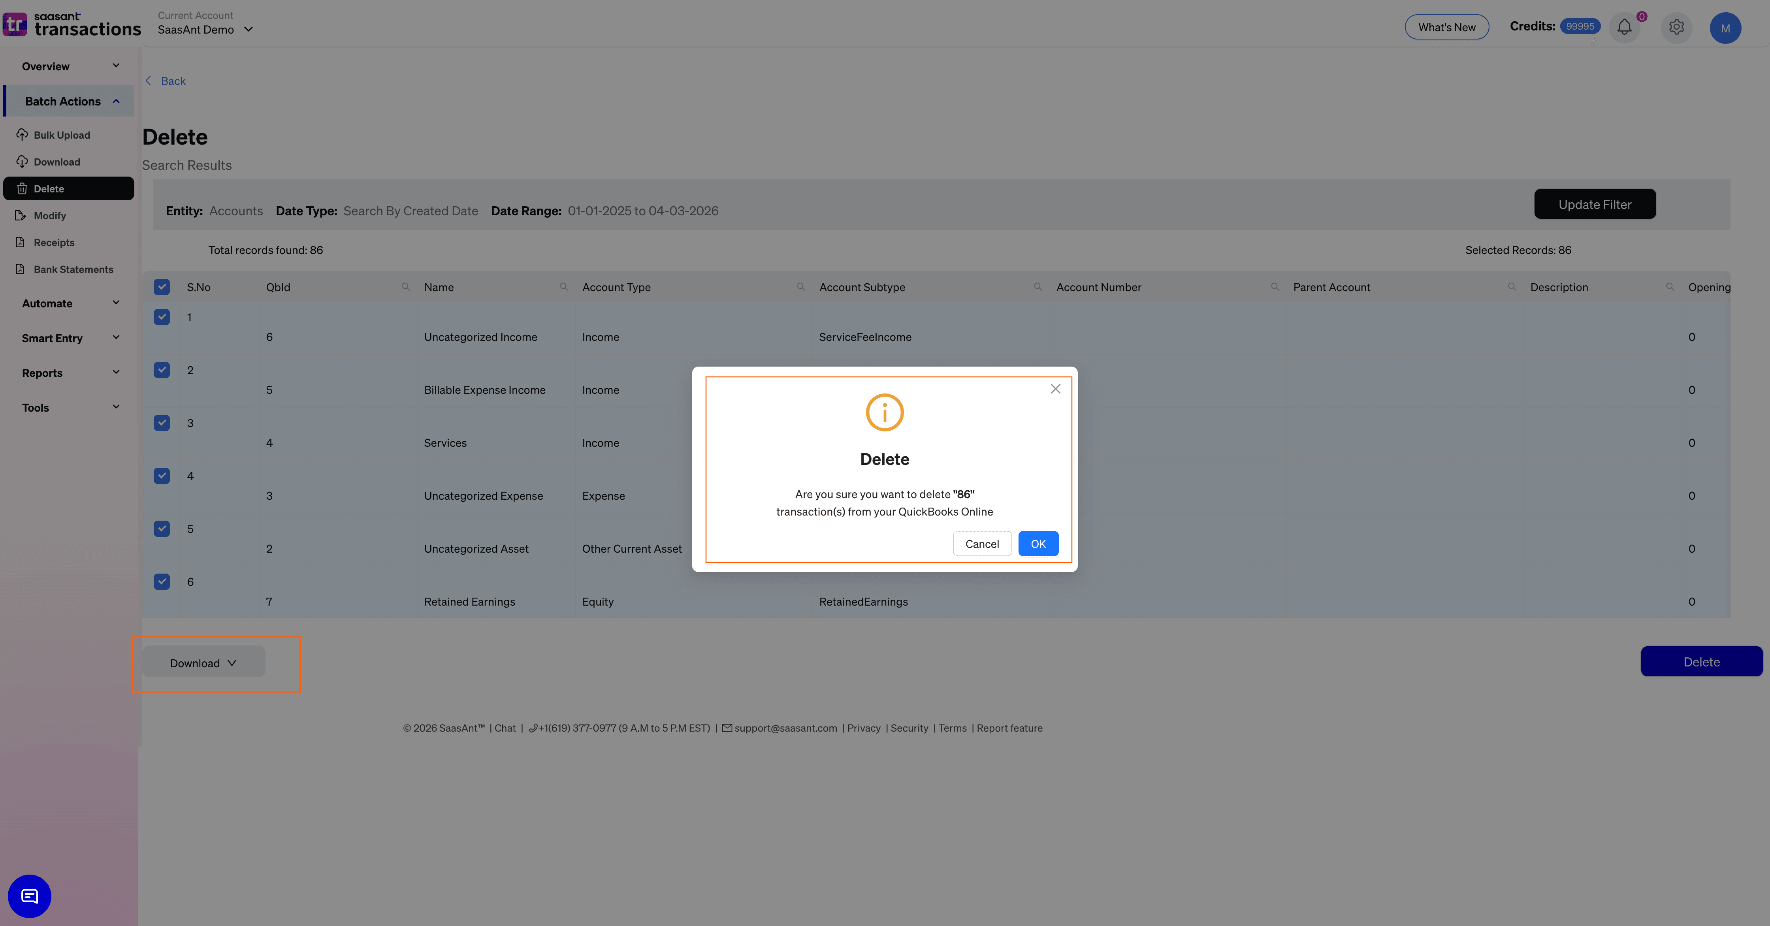Open the notifications bell icon

(x=1624, y=28)
